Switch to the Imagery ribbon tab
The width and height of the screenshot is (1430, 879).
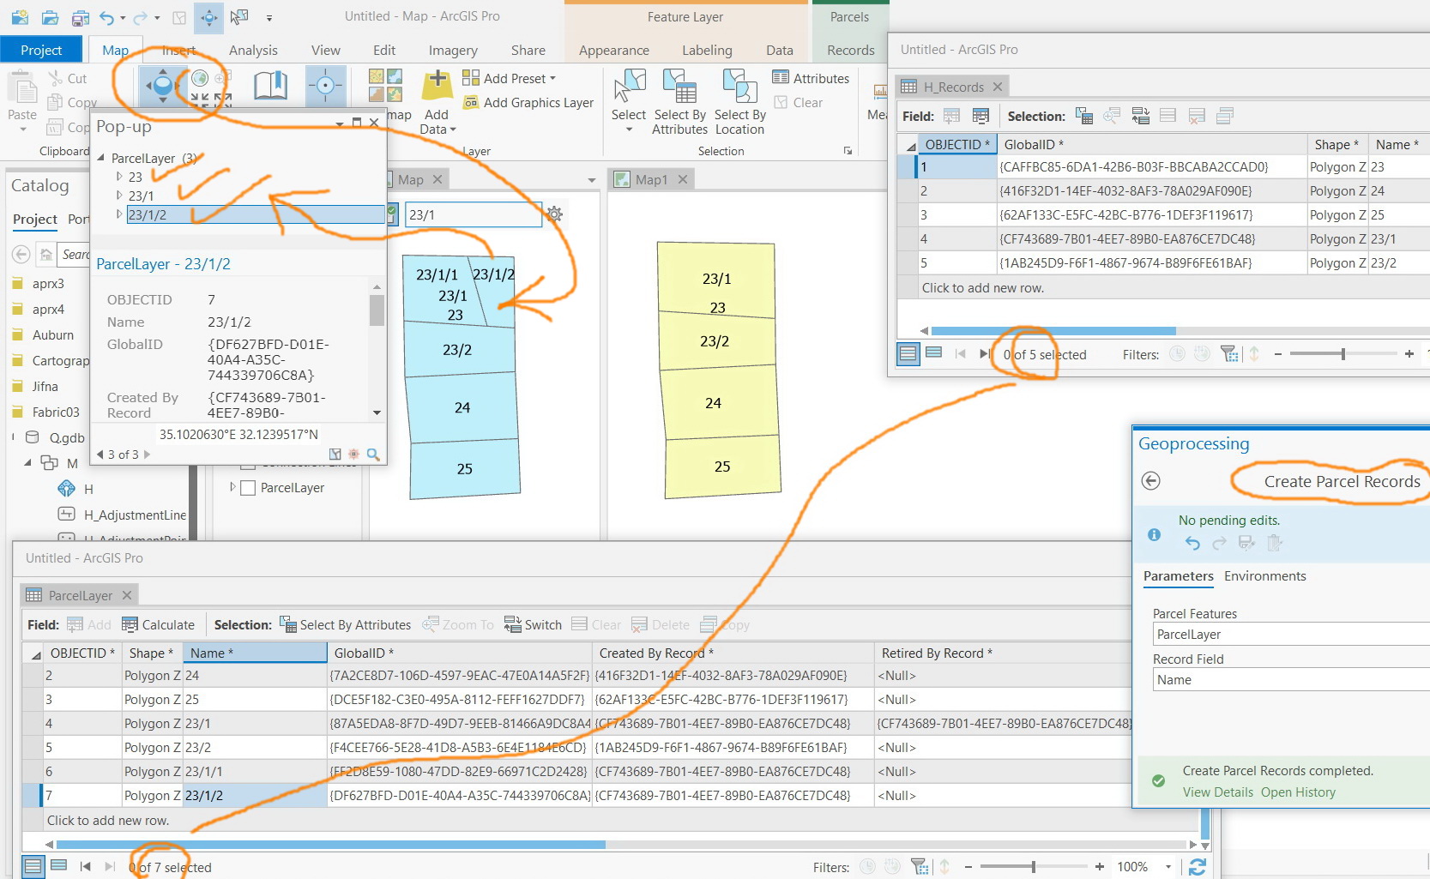(452, 50)
